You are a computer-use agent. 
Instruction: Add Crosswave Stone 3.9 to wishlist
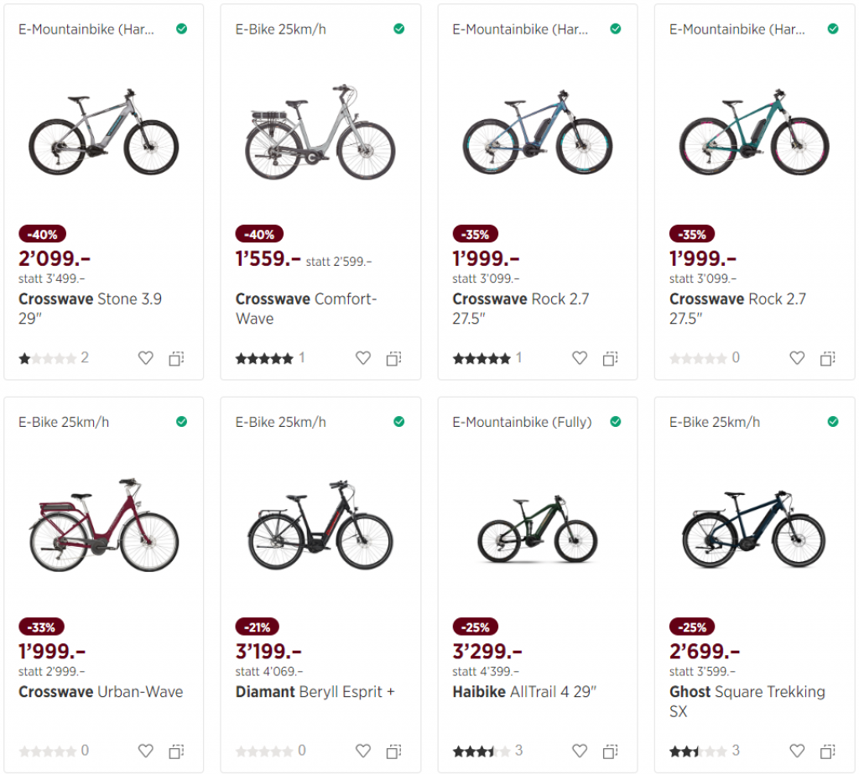146,358
